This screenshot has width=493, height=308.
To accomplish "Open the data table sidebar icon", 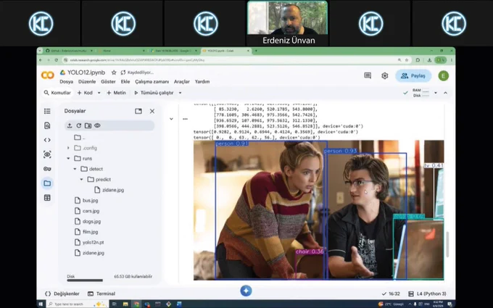I will [47, 198].
